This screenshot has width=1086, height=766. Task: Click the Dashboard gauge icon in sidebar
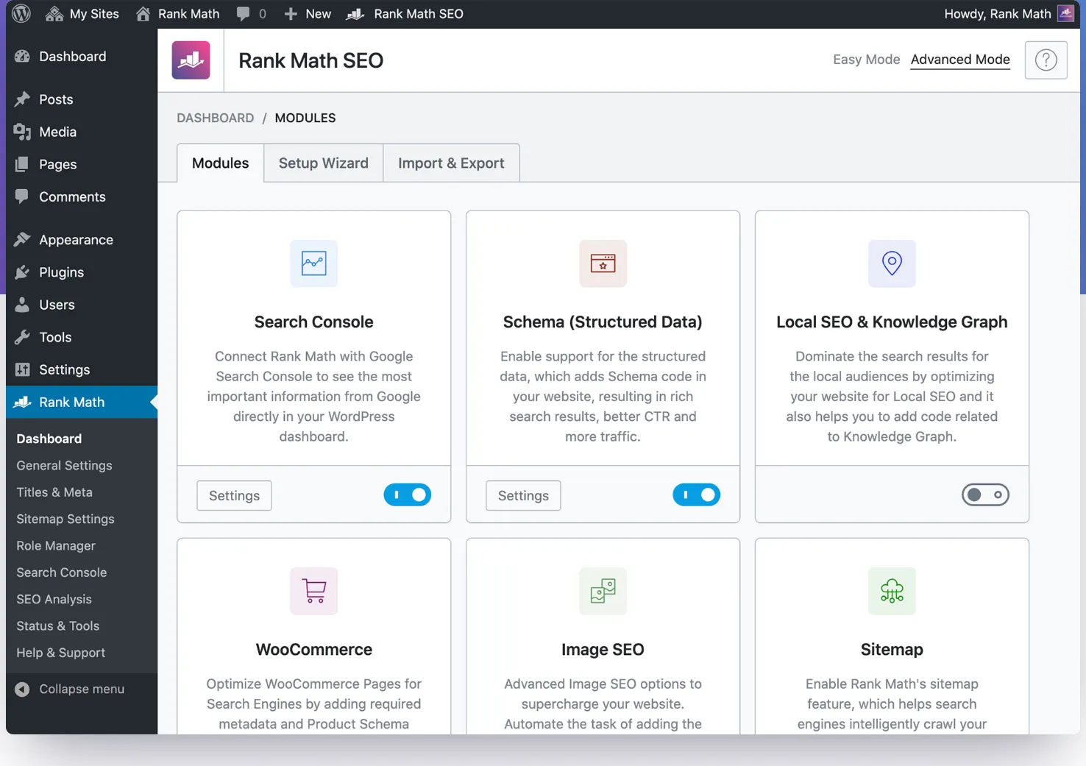(23, 57)
